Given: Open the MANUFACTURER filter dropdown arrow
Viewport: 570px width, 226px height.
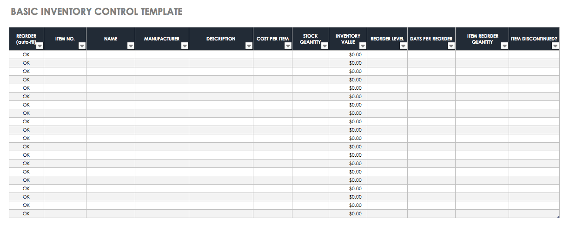Looking at the screenshot, I should click(x=185, y=46).
